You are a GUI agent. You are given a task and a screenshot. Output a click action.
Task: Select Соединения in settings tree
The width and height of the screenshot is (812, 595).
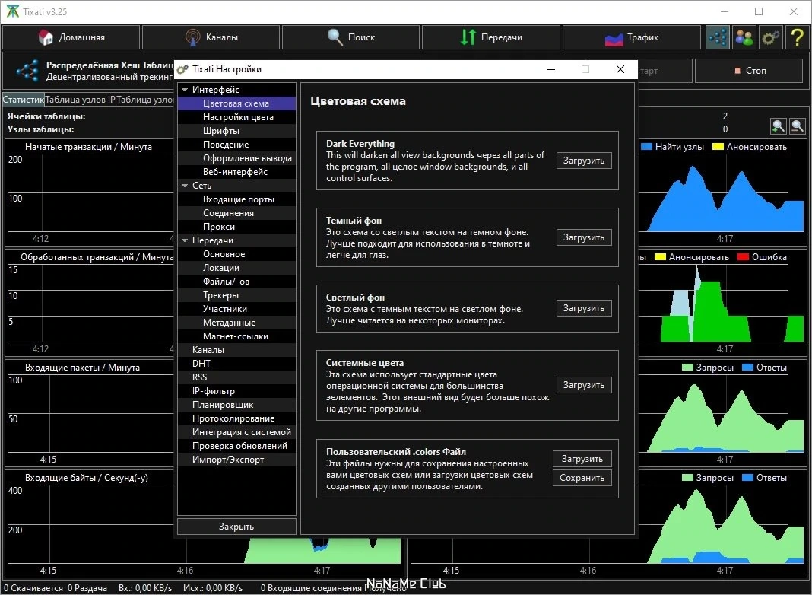click(236, 213)
